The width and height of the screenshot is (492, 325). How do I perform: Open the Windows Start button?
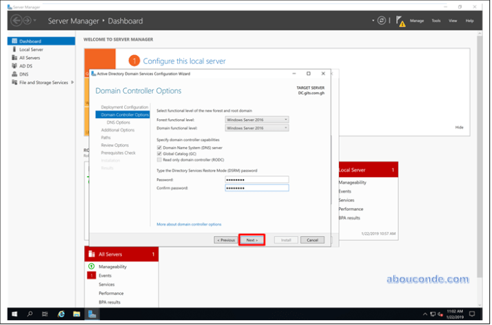13,314
